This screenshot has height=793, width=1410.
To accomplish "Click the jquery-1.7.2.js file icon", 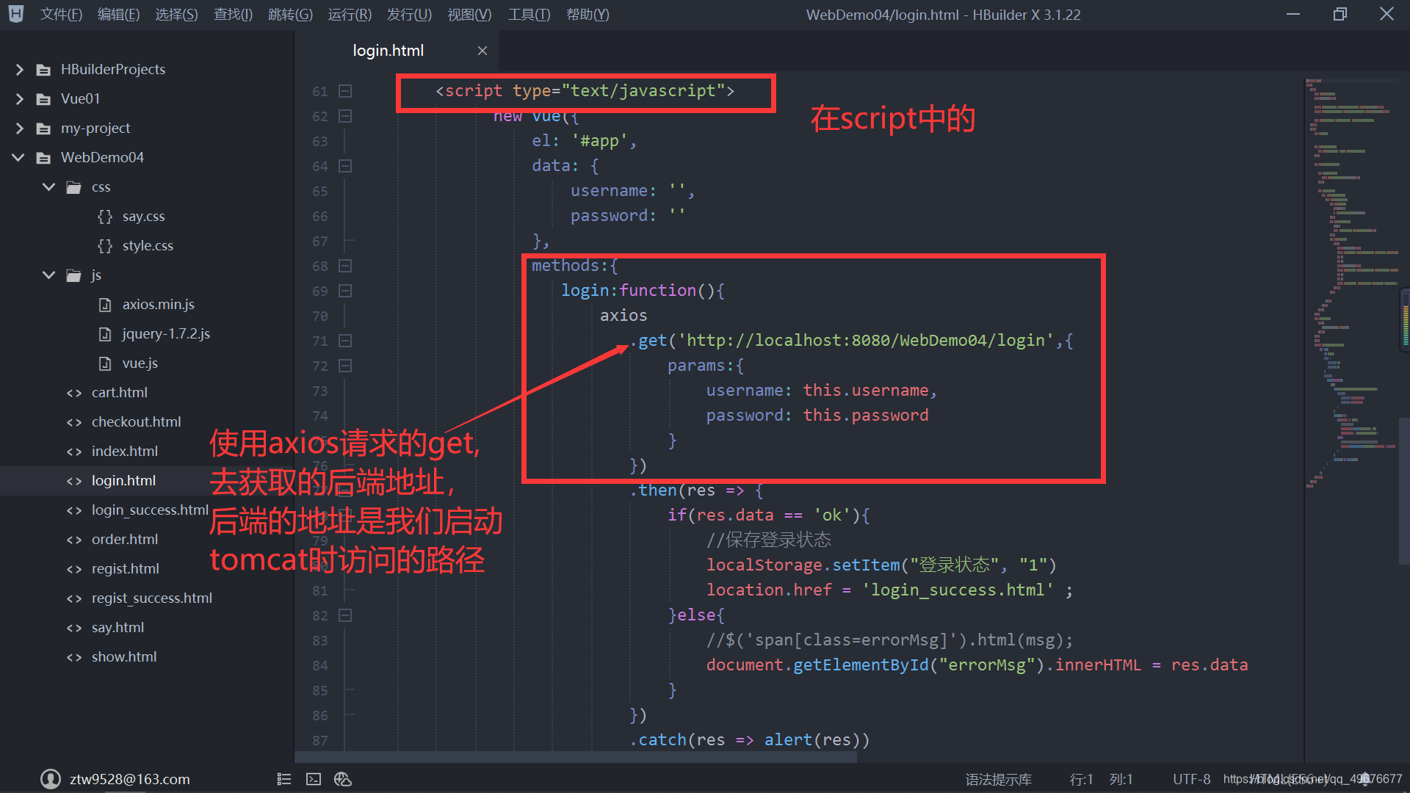I will click(x=105, y=334).
